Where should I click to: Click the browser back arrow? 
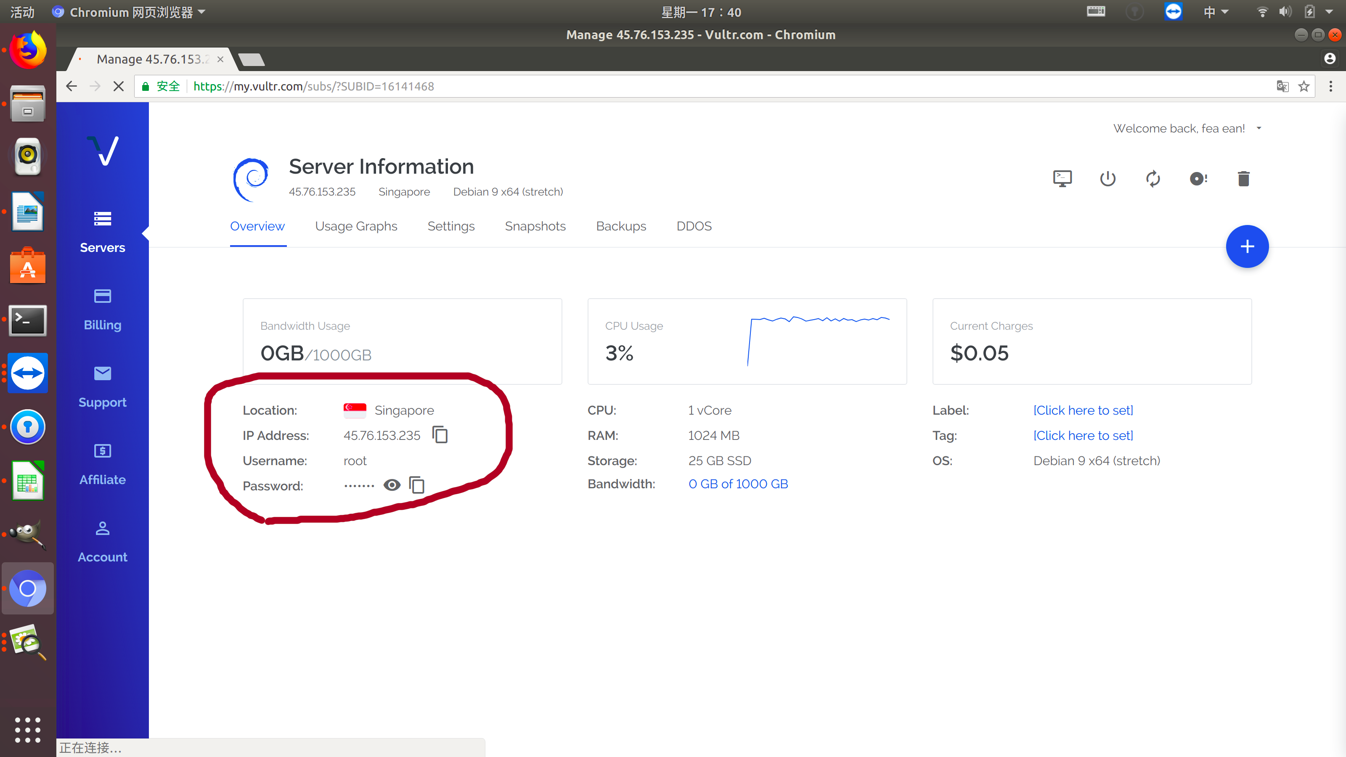[x=72, y=86]
